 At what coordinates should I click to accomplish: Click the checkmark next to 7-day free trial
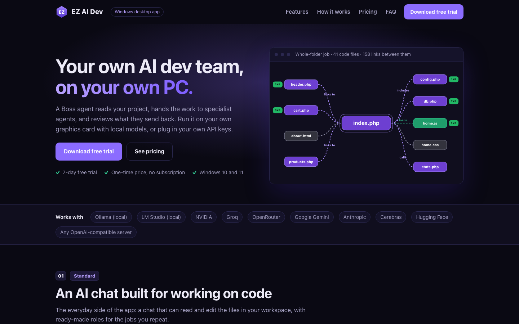(58, 172)
